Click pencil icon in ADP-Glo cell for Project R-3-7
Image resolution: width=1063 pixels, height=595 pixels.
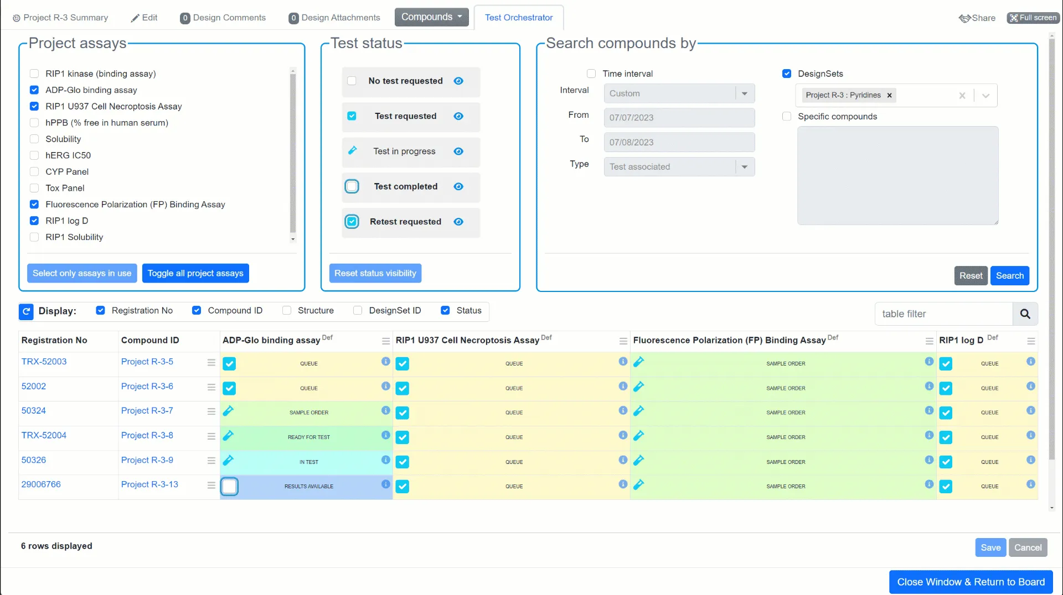tap(228, 411)
